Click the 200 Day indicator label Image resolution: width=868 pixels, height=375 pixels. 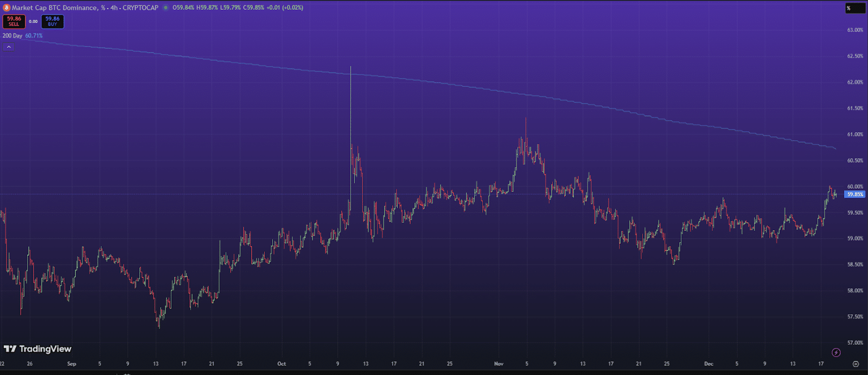pyautogui.click(x=12, y=36)
